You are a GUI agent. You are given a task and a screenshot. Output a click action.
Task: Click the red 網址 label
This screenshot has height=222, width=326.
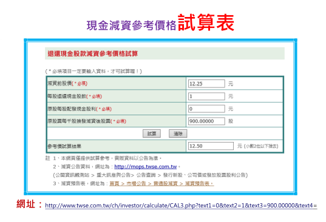point(30,204)
